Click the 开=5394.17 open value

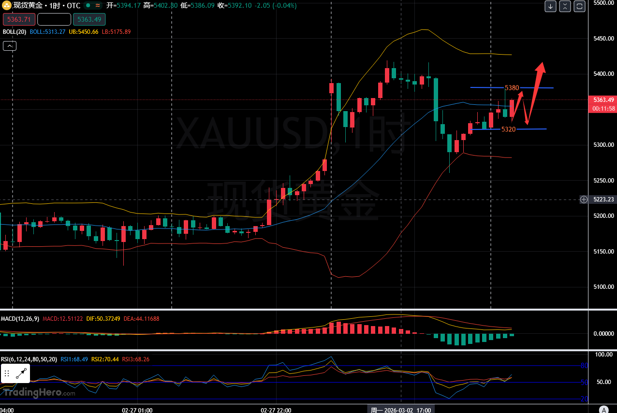point(123,6)
